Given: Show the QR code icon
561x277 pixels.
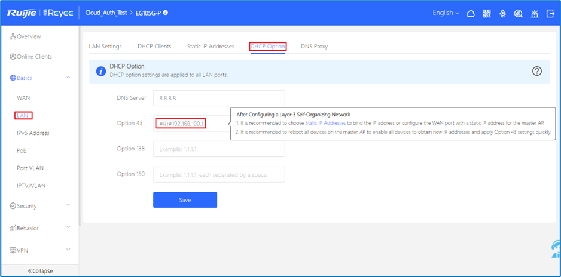Looking at the screenshot, I should 486,13.
